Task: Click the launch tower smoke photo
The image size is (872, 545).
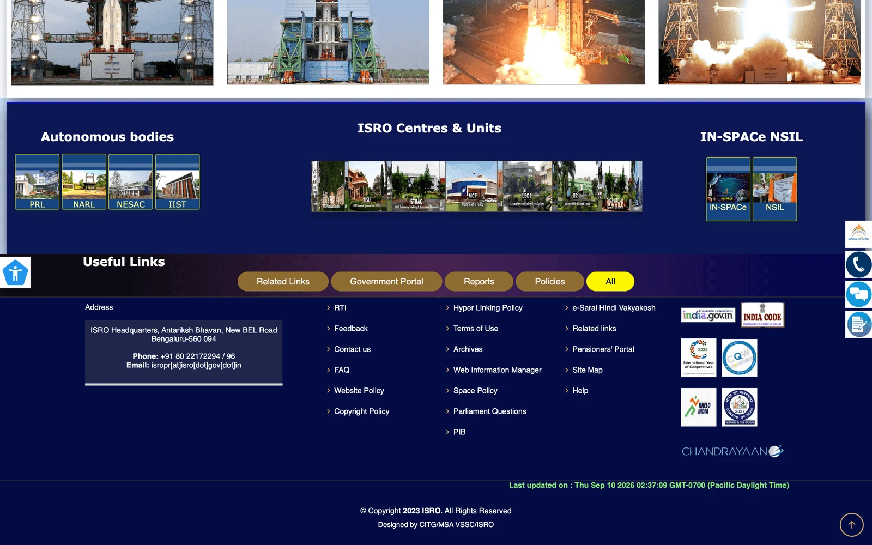Action: click(760, 42)
